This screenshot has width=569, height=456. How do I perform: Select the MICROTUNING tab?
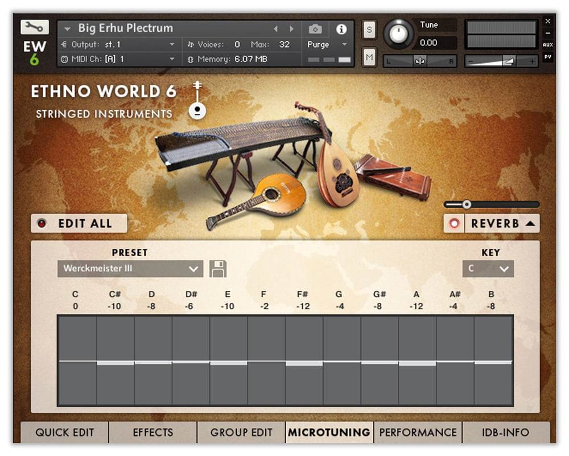coord(329,433)
